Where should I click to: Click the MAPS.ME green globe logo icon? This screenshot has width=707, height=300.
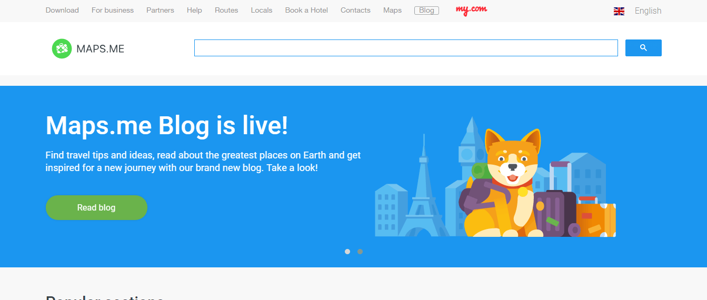point(62,49)
